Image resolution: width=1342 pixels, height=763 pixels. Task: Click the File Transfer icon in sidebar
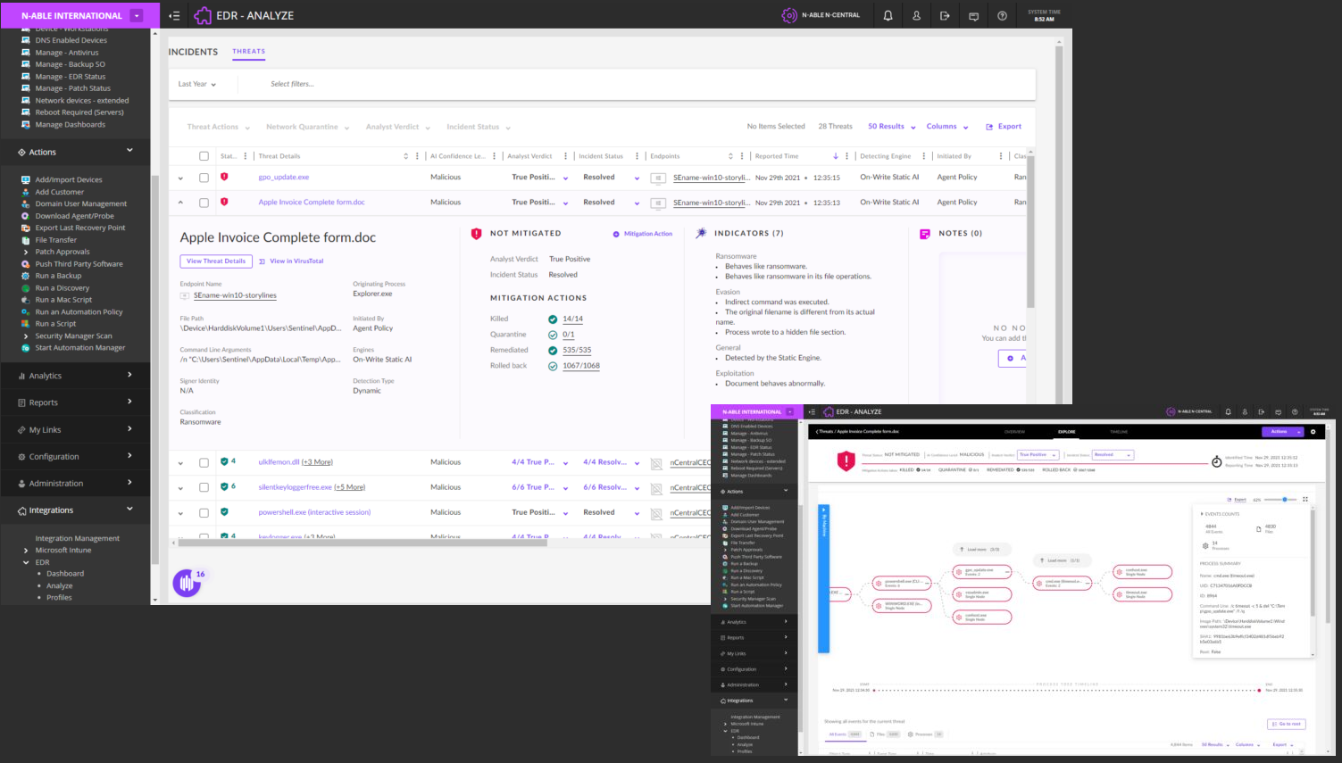(26, 240)
